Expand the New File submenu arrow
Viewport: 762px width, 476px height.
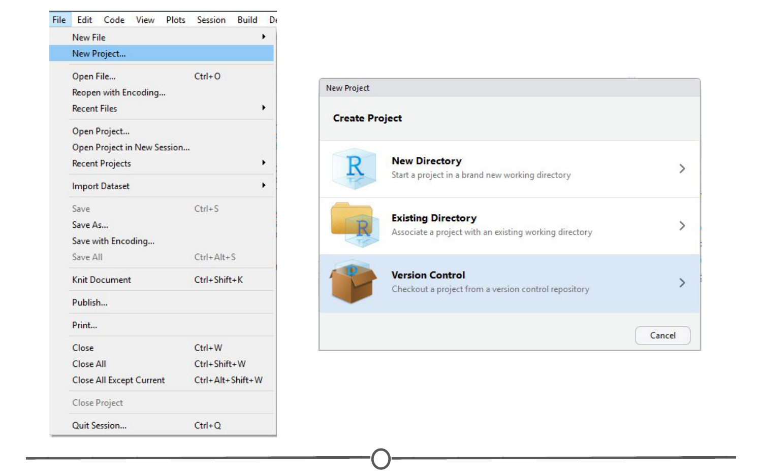pyautogui.click(x=264, y=37)
